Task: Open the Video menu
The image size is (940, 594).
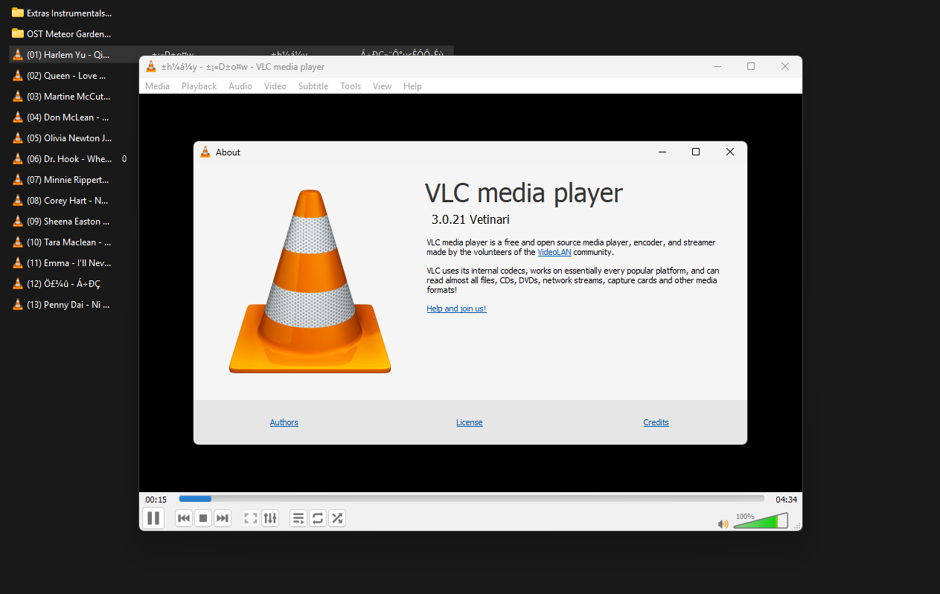Action: point(275,86)
